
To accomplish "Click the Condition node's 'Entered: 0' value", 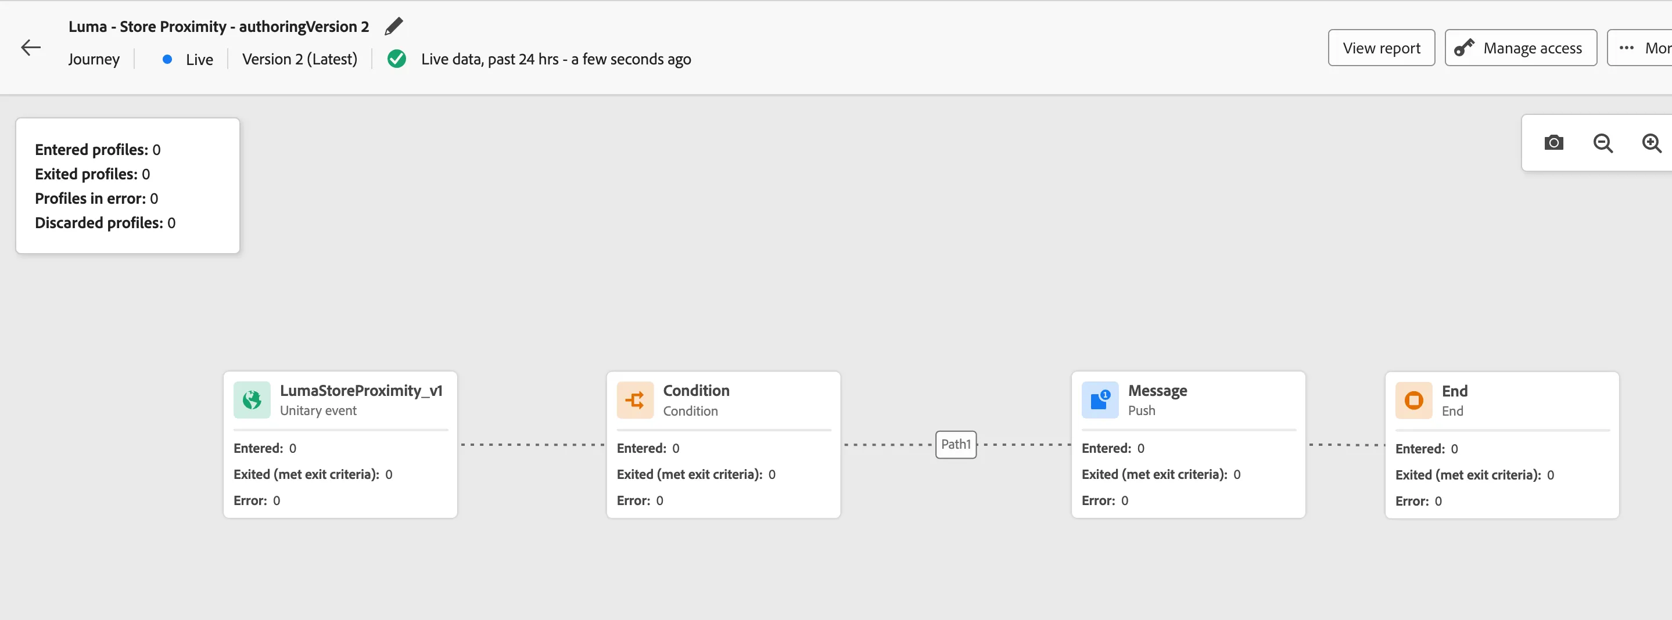I will coord(648,448).
